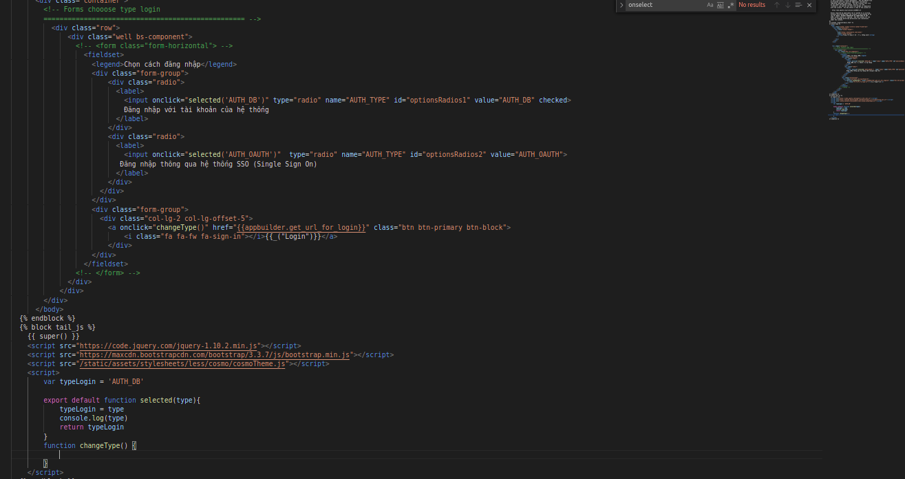Click the 'Đăng nhập thông qua hệ thống SSO' line
This screenshot has width=905, height=479.
pos(218,164)
